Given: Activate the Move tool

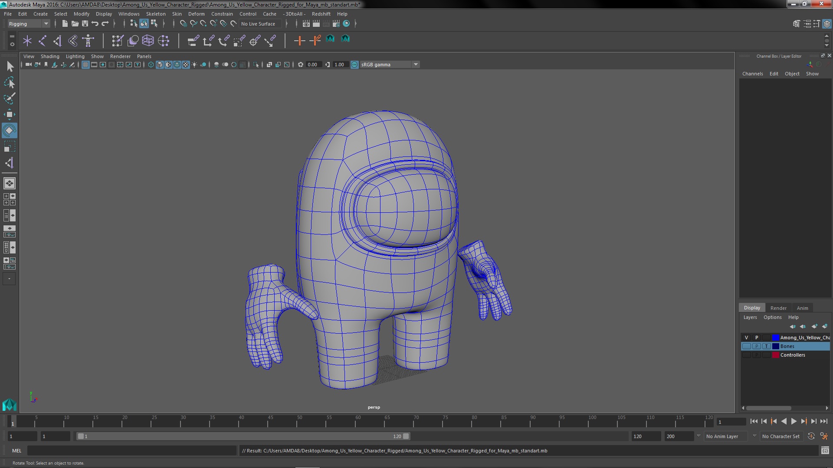Looking at the screenshot, I should tap(10, 114).
